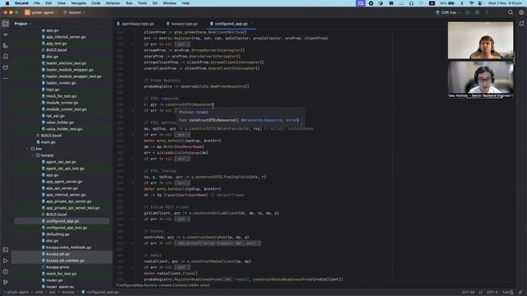Viewport: 527px width, 296px height.
Task: Open kasapp.pb.validate.go file
Action: 65,261
